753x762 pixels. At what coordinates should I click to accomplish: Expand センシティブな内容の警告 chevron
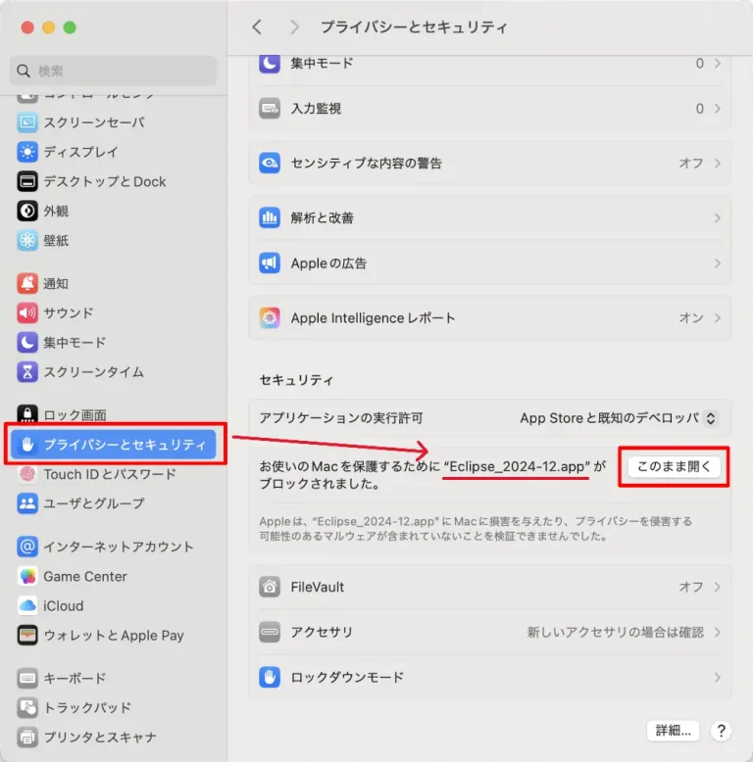coord(718,163)
